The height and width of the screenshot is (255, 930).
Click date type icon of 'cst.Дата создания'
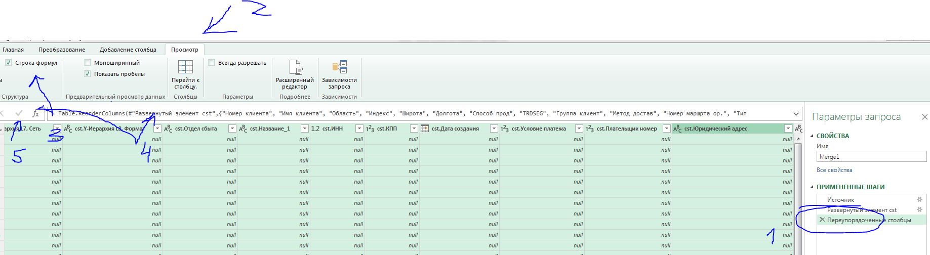(x=425, y=129)
